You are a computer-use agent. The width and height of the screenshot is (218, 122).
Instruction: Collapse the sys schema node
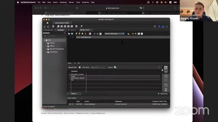click(x=45, y=40)
